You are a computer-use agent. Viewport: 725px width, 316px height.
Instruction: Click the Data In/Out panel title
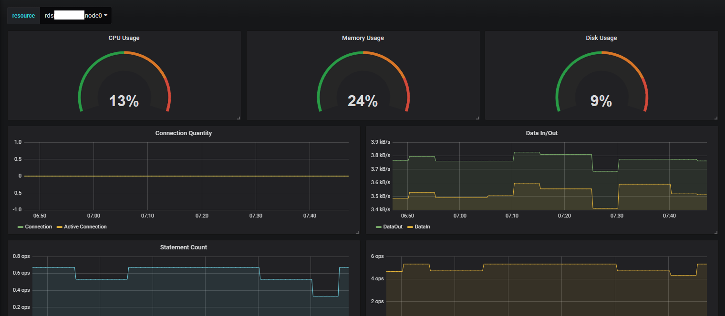[542, 133]
